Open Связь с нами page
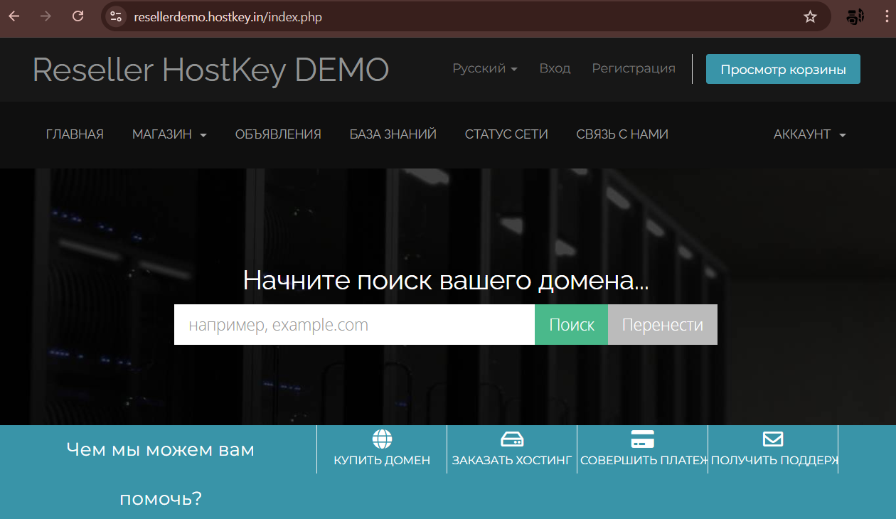 coord(622,134)
